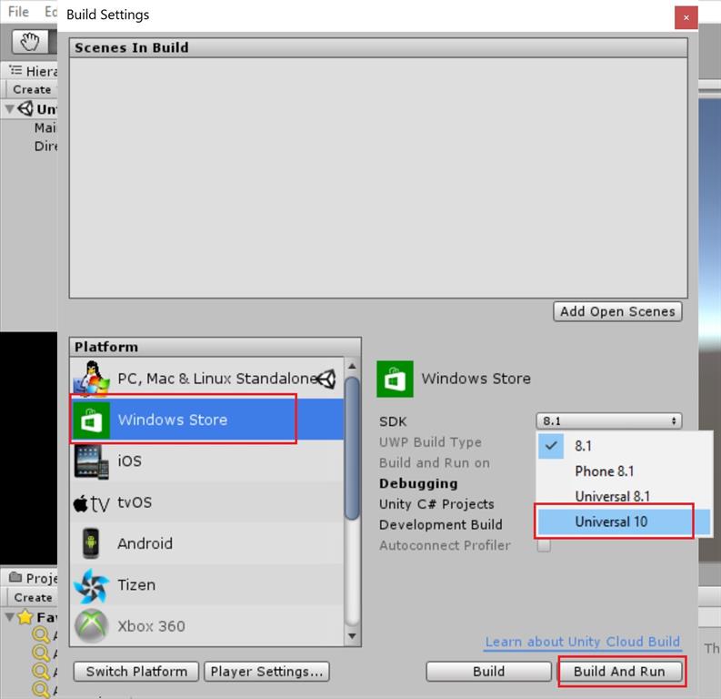This screenshot has height=699, width=721.
Task: Click the platform list scroll down arrow
Action: pyautogui.click(x=352, y=636)
